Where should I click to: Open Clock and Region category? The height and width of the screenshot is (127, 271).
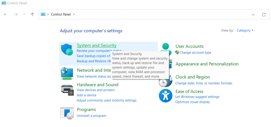[193, 77]
